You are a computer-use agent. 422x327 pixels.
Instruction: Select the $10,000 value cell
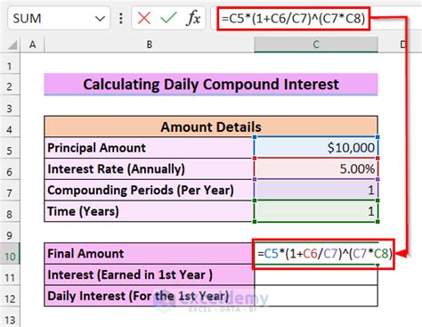coord(316,148)
